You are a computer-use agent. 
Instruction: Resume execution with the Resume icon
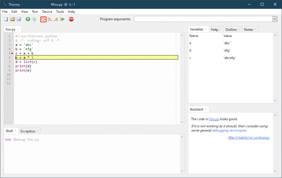[62, 19]
